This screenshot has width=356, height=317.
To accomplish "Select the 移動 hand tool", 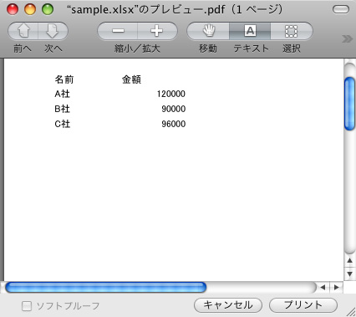I will pyautogui.click(x=208, y=31).
